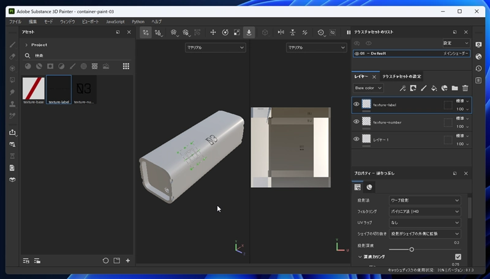Click the delete layer trash icon
The height and width of the screenshot is (279, 490).
(465, 88)
